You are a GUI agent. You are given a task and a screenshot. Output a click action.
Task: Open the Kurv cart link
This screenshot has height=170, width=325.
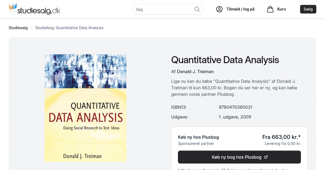pyautogui.click(x=281, y=9)
